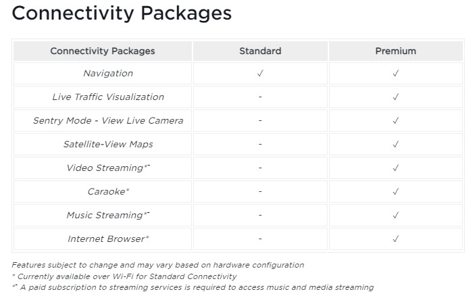This screenshot has height=296, width=475.
Task: Select the Navigation feature row label
Action: click(x=108, y=73)
